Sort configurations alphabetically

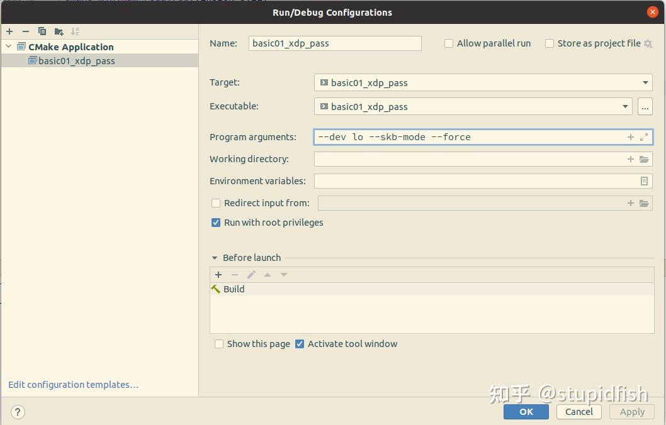(75, 31)
